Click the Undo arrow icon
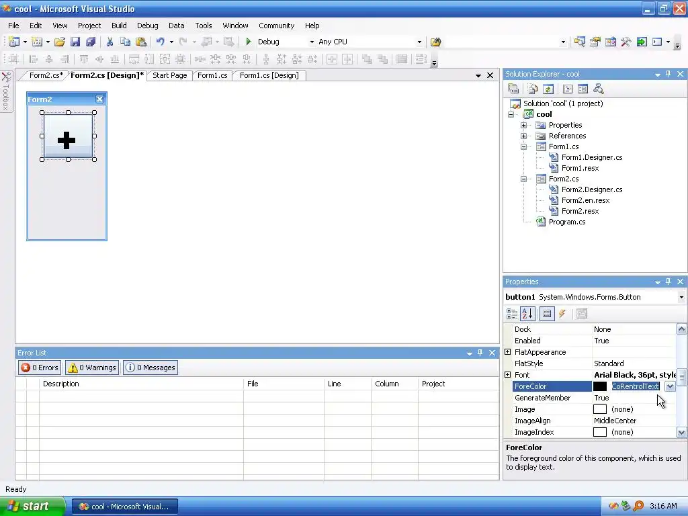The height and width of the screenshot is (516, 688). [160, 42]
